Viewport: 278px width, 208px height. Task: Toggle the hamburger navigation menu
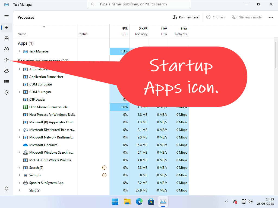(7, 17)
